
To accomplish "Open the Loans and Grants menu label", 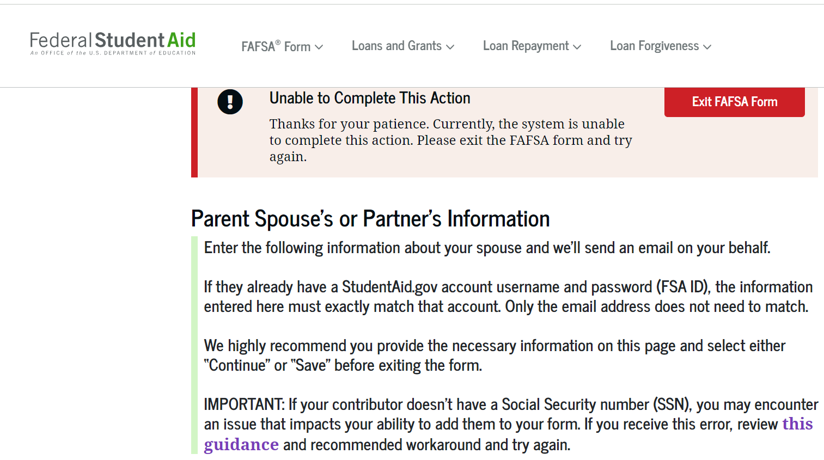I will point(396,46).
